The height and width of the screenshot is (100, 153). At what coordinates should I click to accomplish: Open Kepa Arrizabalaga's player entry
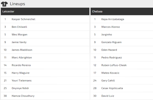coord(113,19)
